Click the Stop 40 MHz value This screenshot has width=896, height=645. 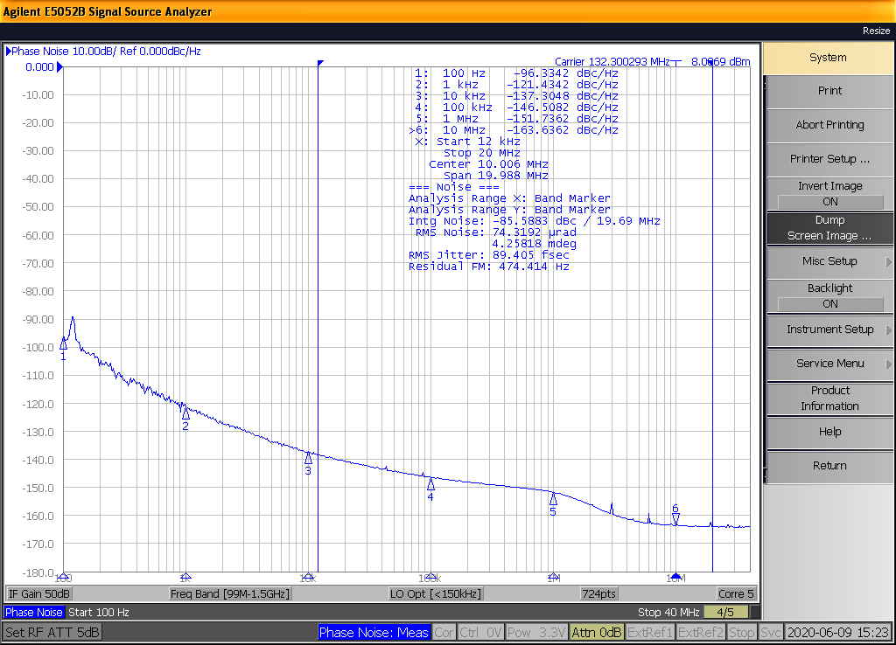click(x=668, y=613)
